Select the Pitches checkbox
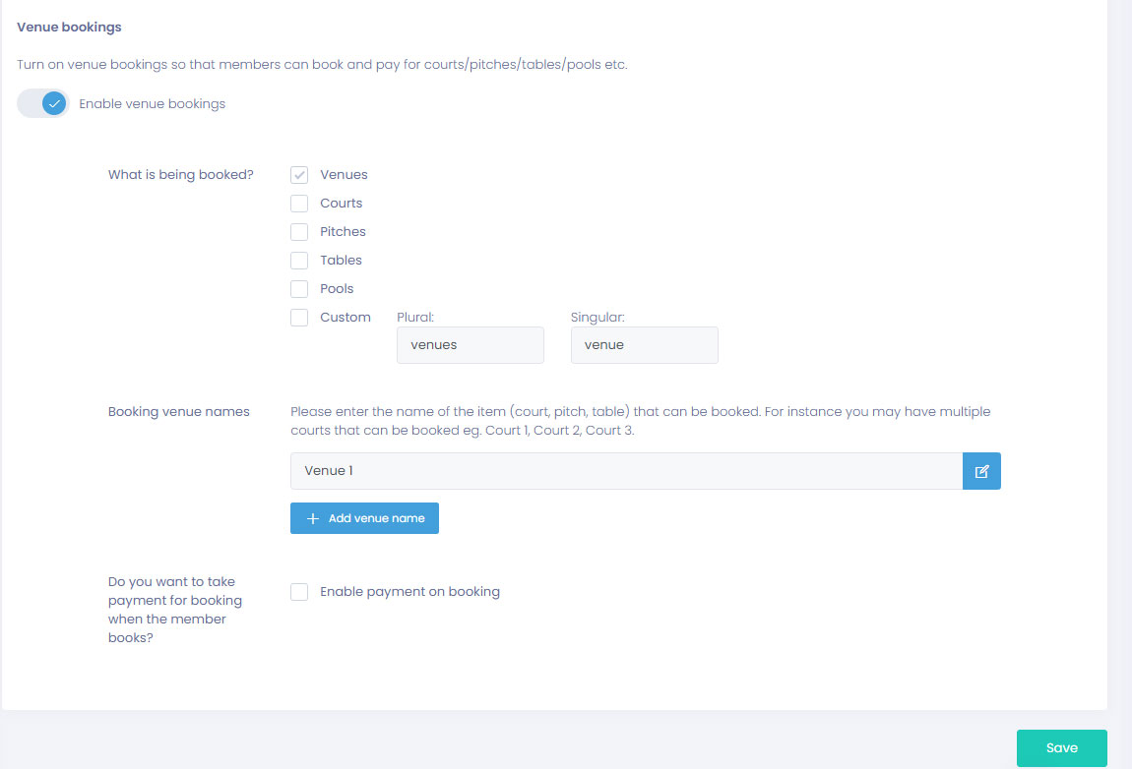Screen dimensions: 1132x769 299,232
